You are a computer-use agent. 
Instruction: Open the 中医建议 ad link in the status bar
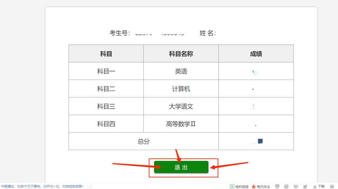42,187
